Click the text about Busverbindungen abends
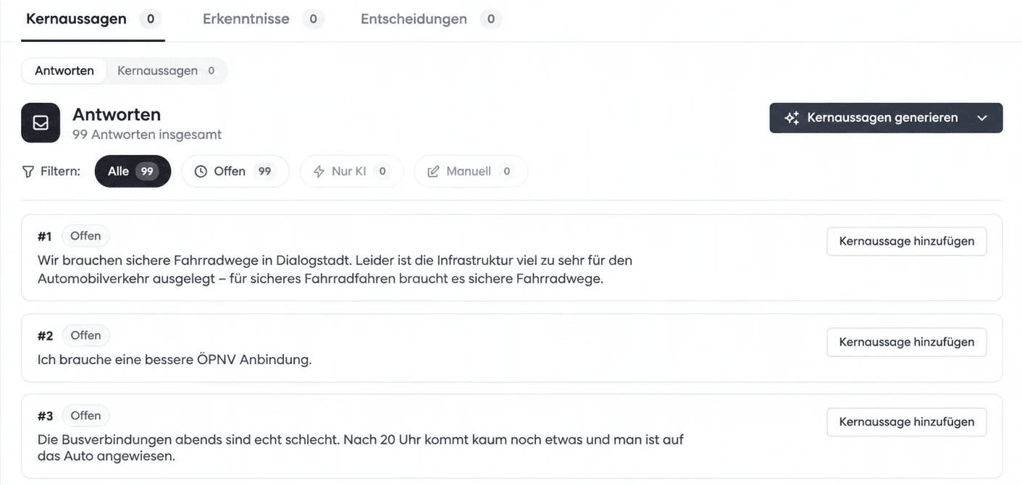 pos(360,448)
